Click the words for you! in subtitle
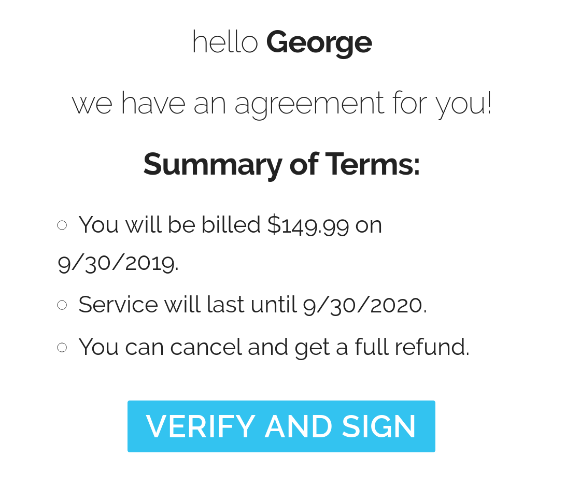Viewport: 566px width, 486px height. [442, 104]
